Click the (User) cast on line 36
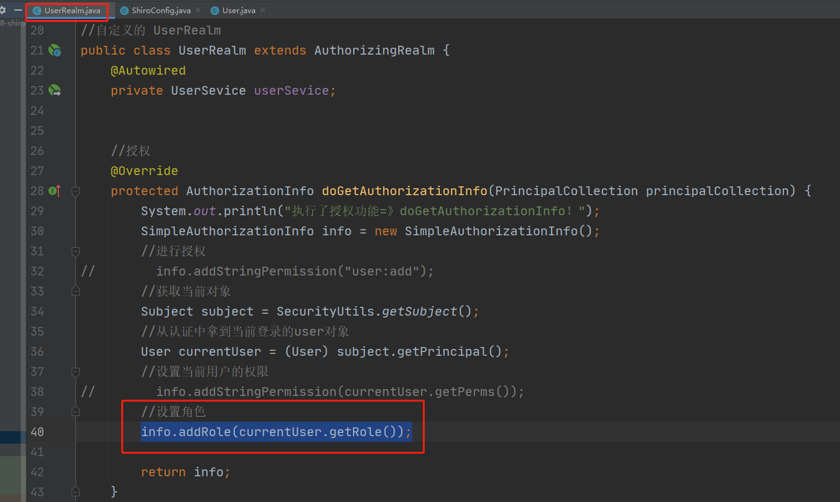Image resolution: width=840 pixels, height=502 pixels. coord(307,351)
